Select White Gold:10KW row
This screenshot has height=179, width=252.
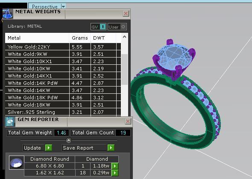pyautogui.click(x=63, y=69)
